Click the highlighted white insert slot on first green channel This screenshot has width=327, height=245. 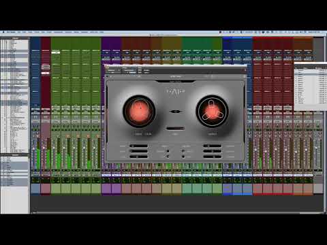[56, 52]
